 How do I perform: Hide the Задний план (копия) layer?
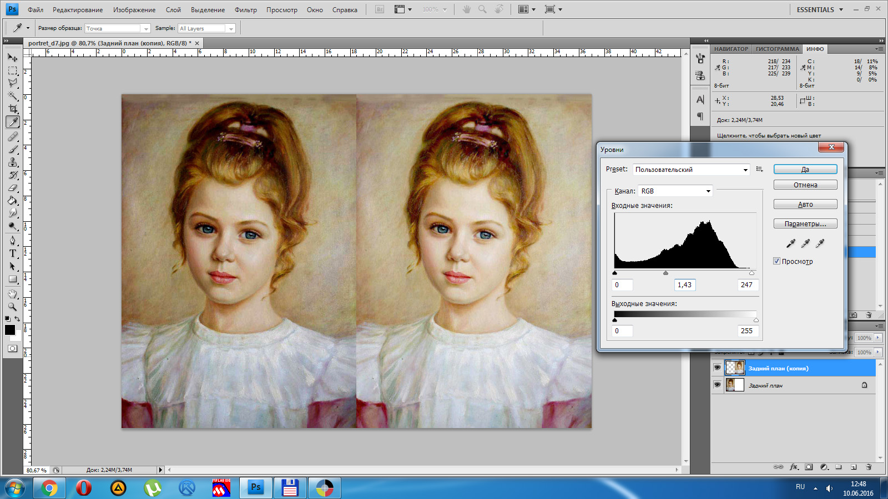click(717, 368)
